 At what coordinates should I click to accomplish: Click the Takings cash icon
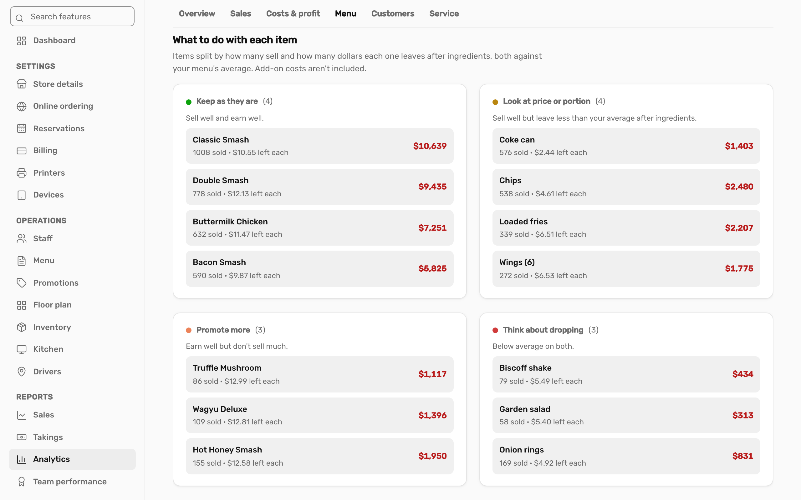coord(22,437)
